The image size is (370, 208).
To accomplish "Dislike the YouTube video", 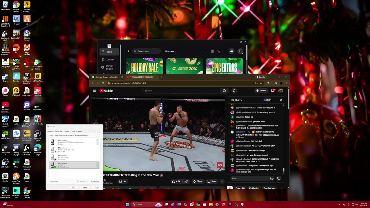I will click(x=186, y=181).
